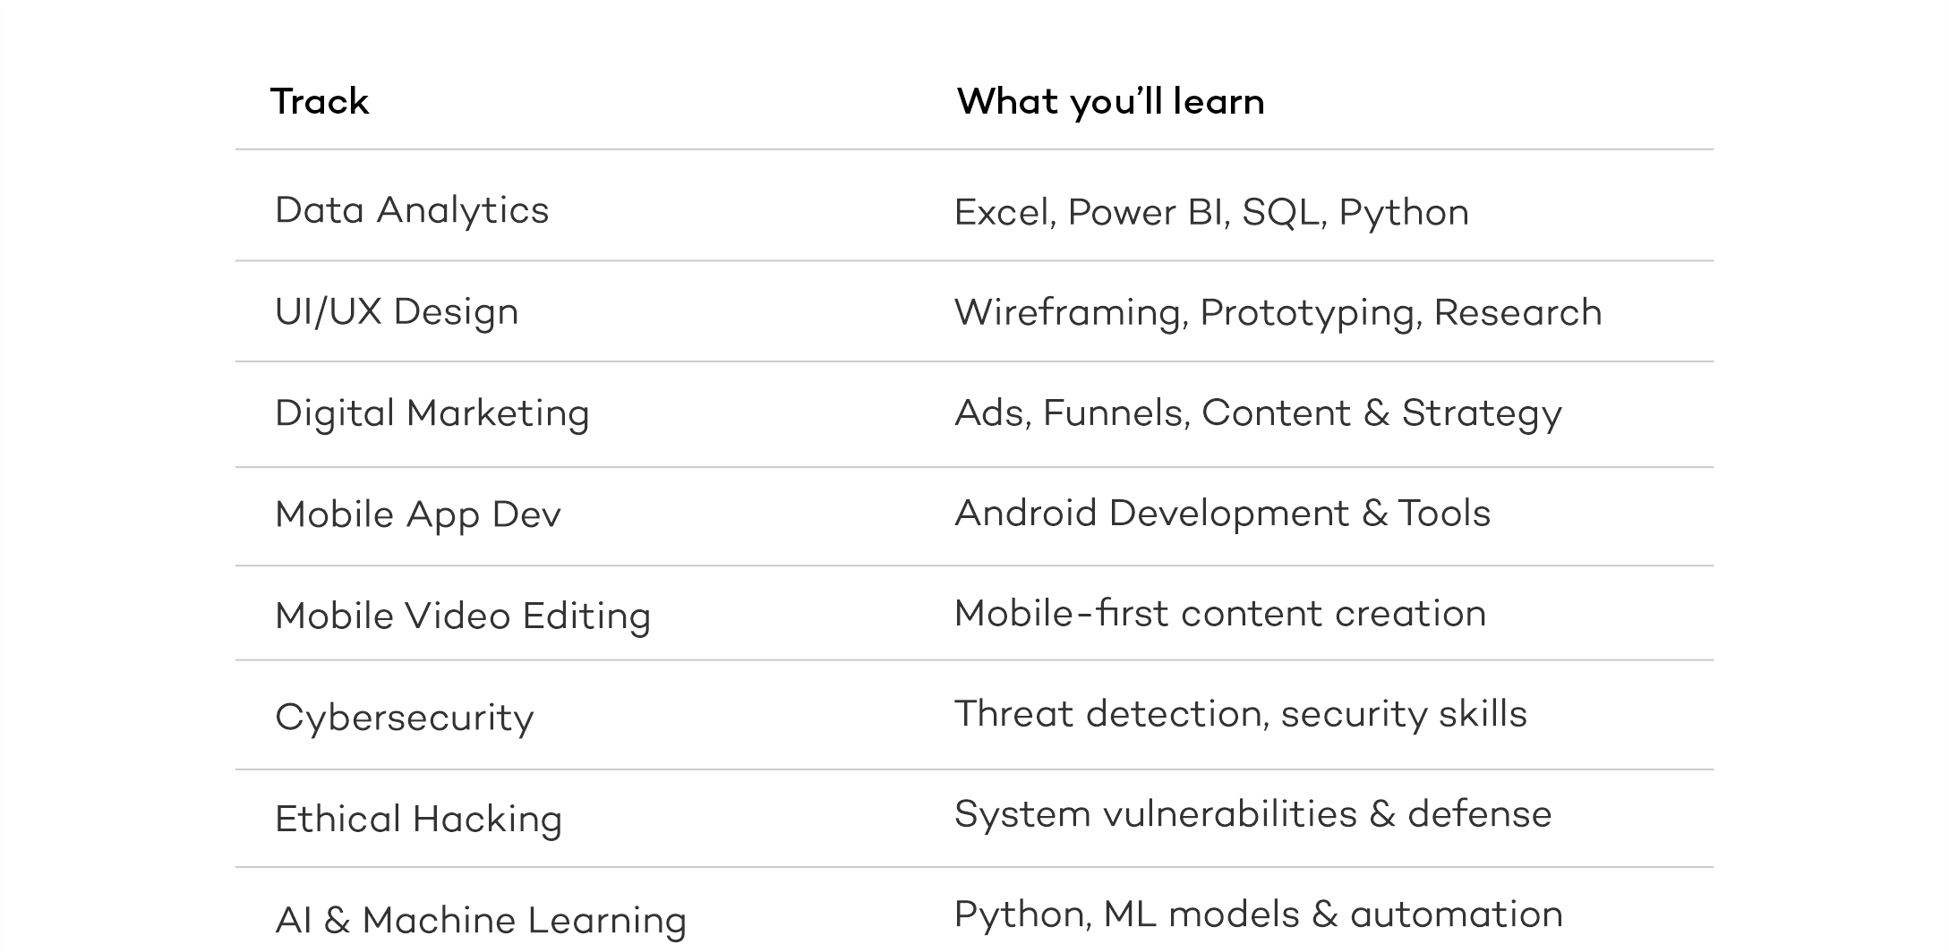Open the Cybersecurity track
Screen dimensions: 1949x952
[405, 718]
